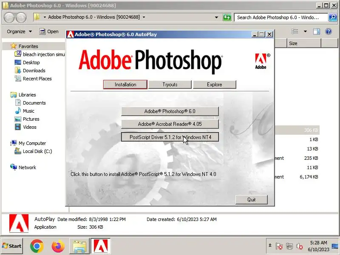
Task: Toggle the preview pane icon
Action: pos(317,31)
